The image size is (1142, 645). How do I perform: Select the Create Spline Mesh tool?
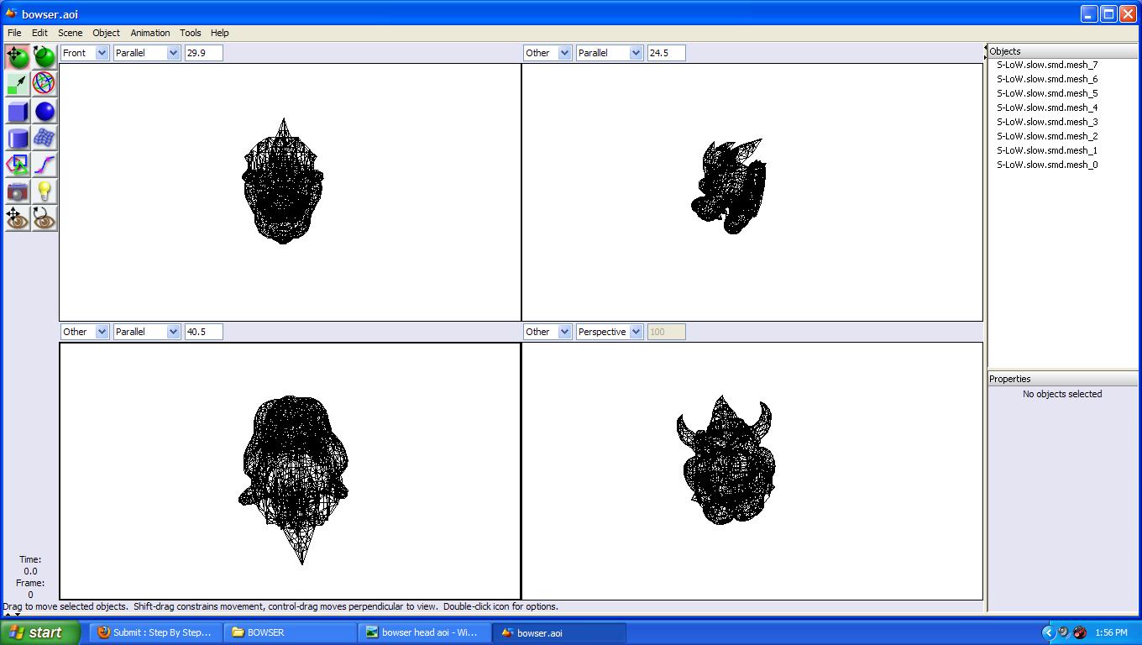(45, 138)
